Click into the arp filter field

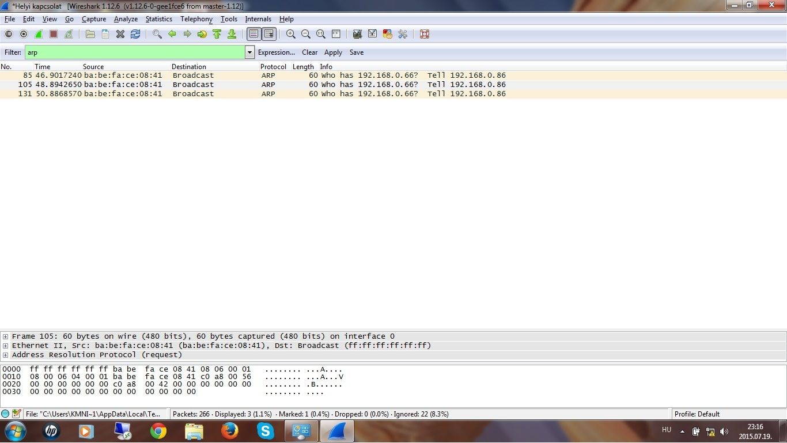(135, 52)
